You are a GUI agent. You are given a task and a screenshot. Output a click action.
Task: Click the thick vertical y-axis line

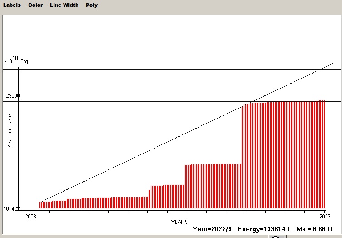click(19, 136)
